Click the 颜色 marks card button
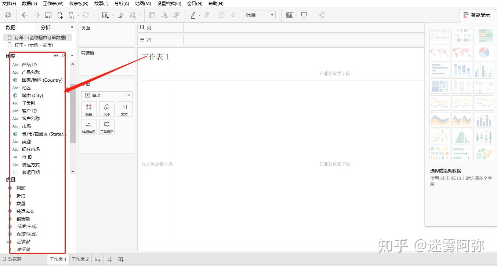The image size is (497, 266). [x=89, y=110]
